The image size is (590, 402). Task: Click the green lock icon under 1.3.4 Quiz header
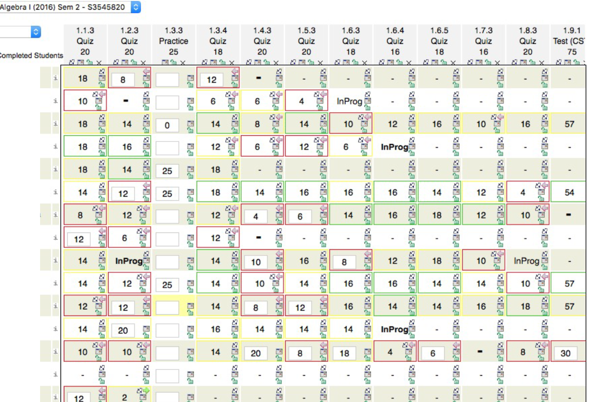pos(223,63)
